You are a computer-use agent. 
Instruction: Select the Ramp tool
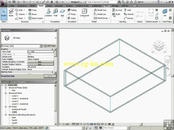(72, 14)
